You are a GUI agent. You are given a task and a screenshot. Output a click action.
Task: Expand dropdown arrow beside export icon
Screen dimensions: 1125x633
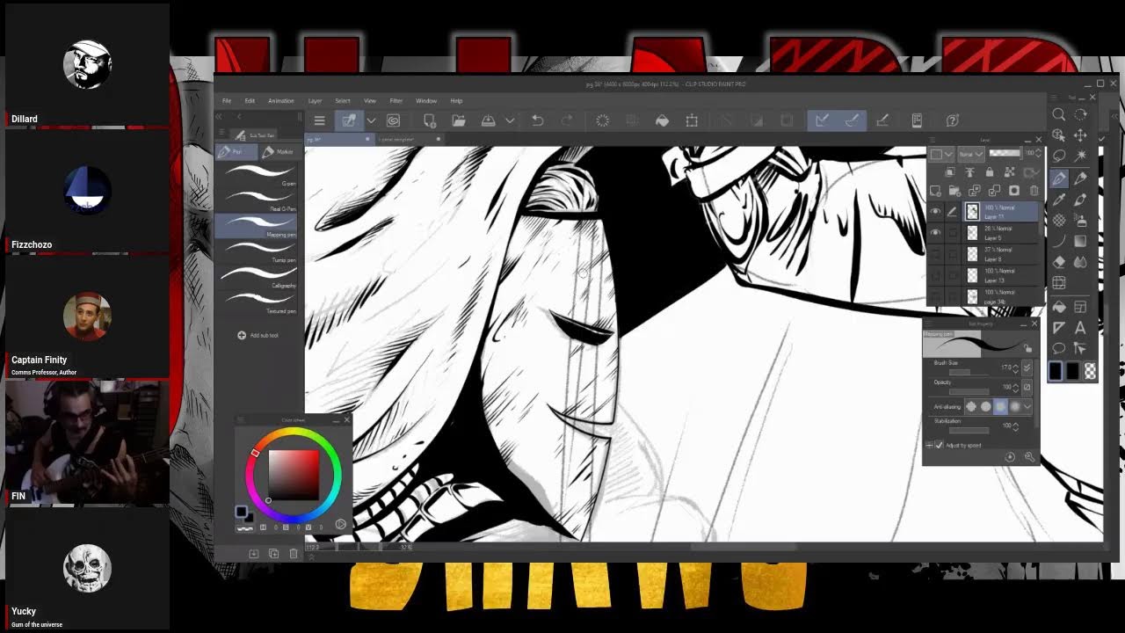tap(509, 120)
